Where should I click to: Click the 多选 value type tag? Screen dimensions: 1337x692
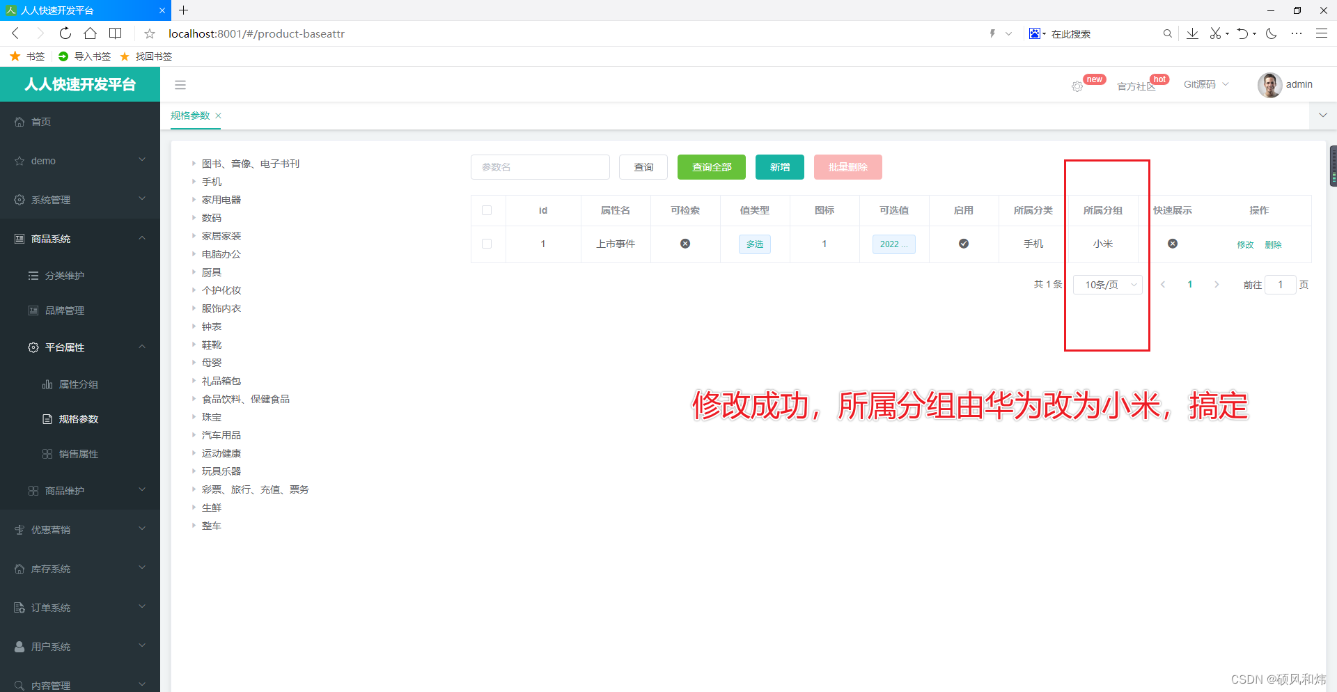(755, 244)
